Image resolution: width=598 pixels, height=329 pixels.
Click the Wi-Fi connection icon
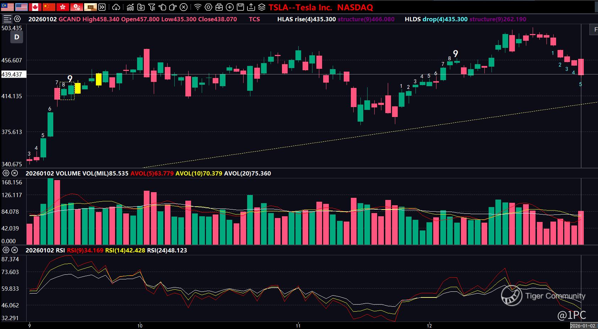(x=198, y=7)
